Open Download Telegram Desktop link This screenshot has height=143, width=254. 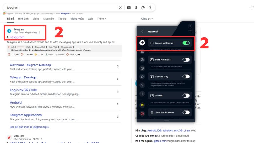tap(30, 65)
